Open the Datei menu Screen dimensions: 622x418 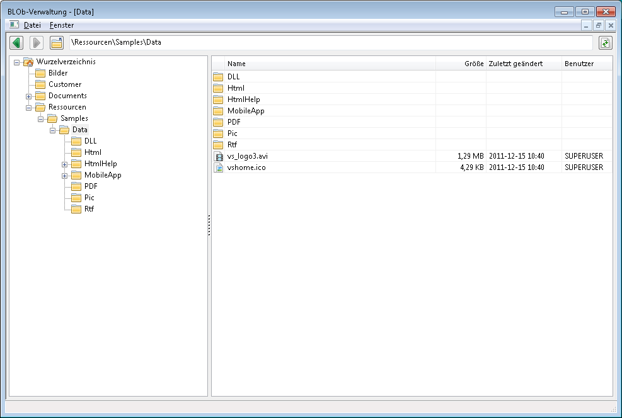[x=32, y=25]
